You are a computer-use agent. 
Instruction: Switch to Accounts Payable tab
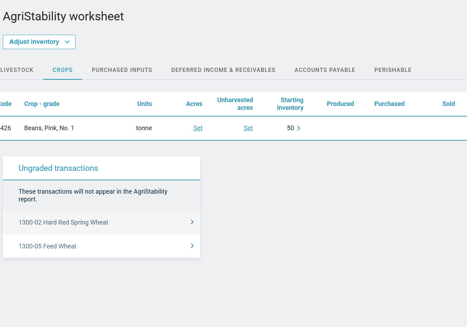pyautogui.click(x=324, y=70)
